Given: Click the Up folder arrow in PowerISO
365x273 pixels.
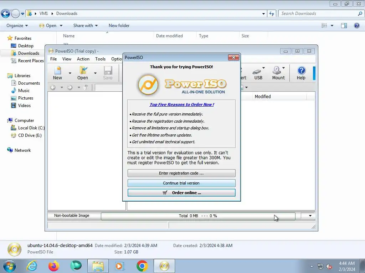Looking at the screenshot, I should (x=86, y=87).
